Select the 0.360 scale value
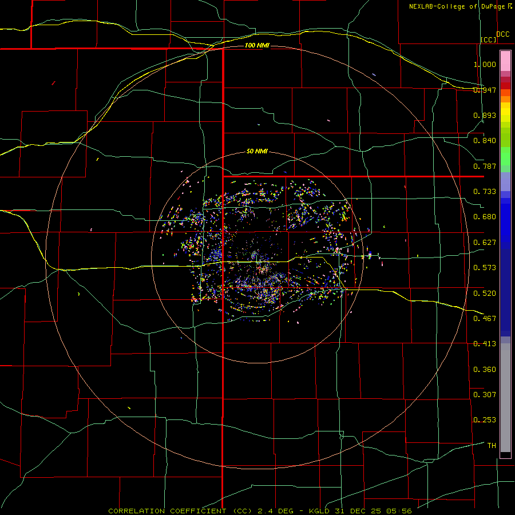 [485, 370]
